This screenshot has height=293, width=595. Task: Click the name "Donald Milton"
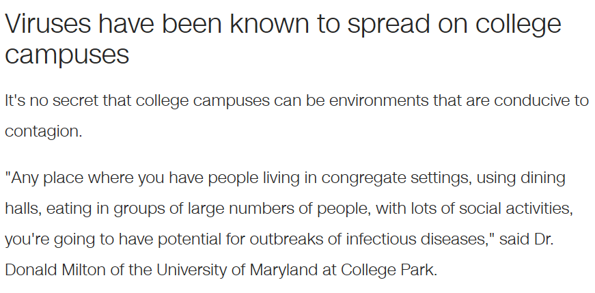(55, 270)
